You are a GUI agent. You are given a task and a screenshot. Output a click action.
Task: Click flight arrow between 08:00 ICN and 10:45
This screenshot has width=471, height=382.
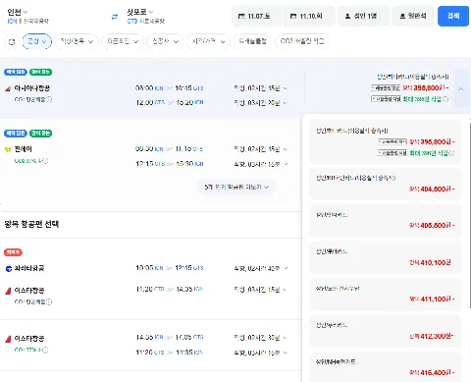coord(169,88)
